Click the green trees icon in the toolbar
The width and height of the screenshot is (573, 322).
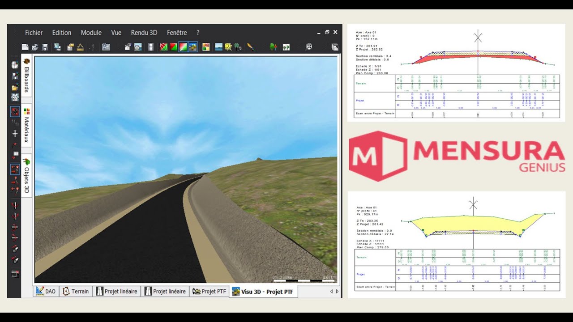click(x=273, y=47)
